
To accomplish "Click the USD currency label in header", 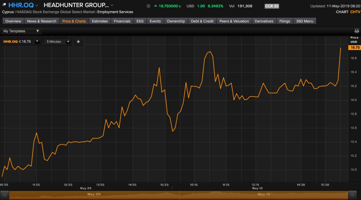I will tap(190, 6).
